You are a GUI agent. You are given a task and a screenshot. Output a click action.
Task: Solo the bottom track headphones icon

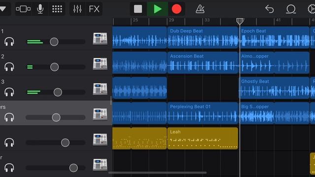(9, 168)
